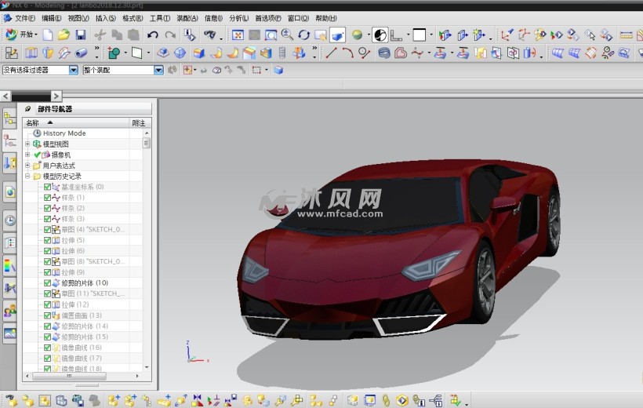Select the Sketch icon in the feature toolbar
643x408 pixels.
tap(12, 53)
